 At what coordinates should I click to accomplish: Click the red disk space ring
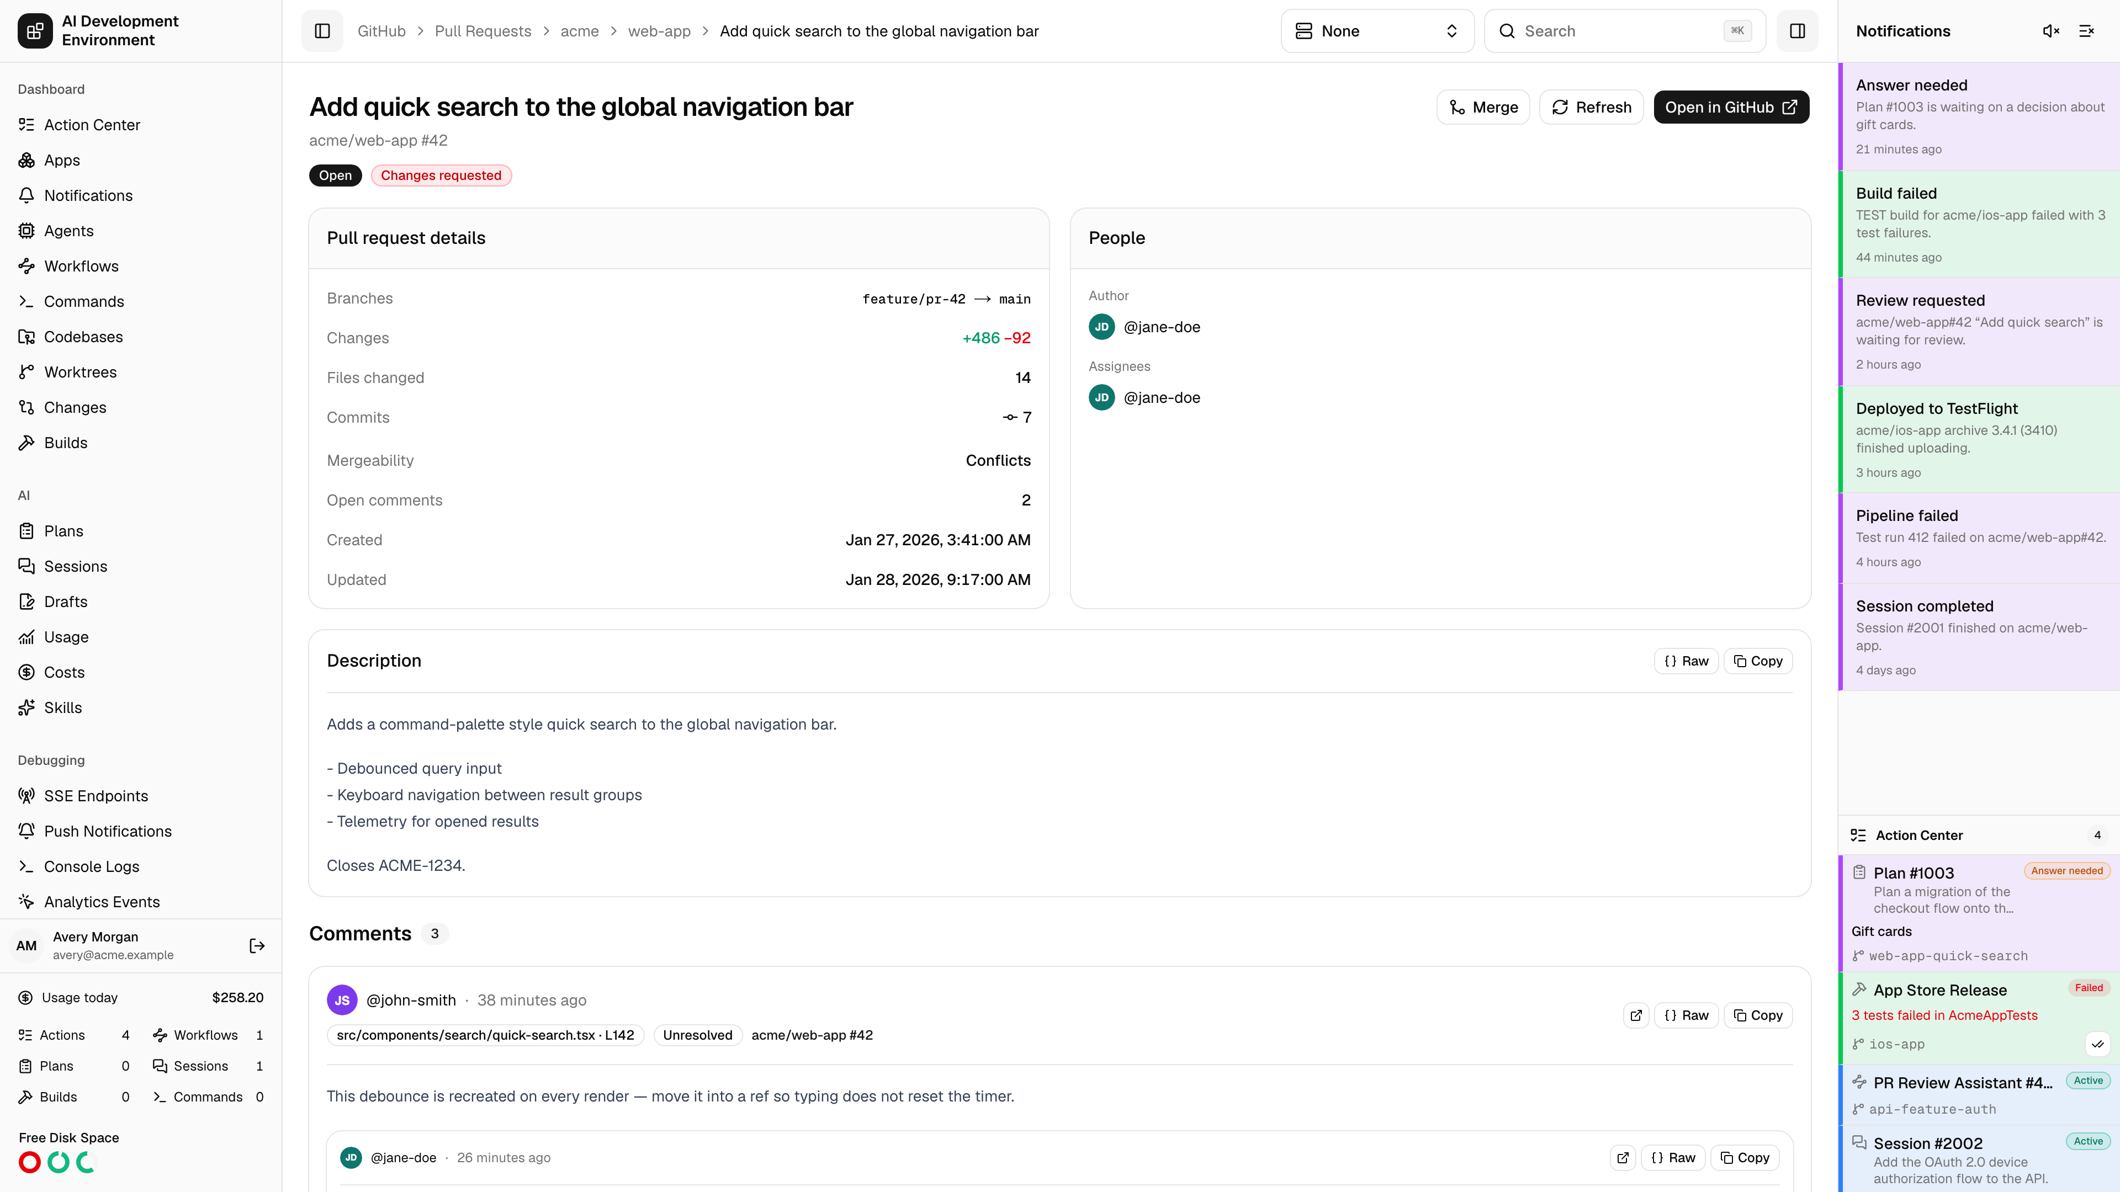(30, 1162)
